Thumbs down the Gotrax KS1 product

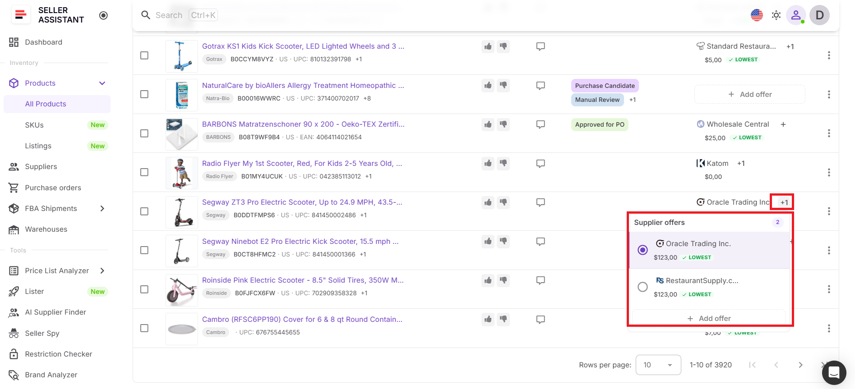pyautogui.click(x=504, y=46)
